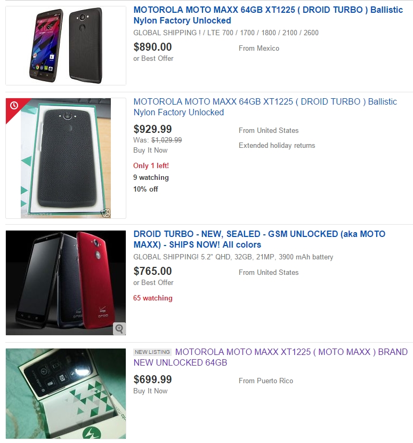
Task: Click the $765.00 price
Action: click(152, 271)
